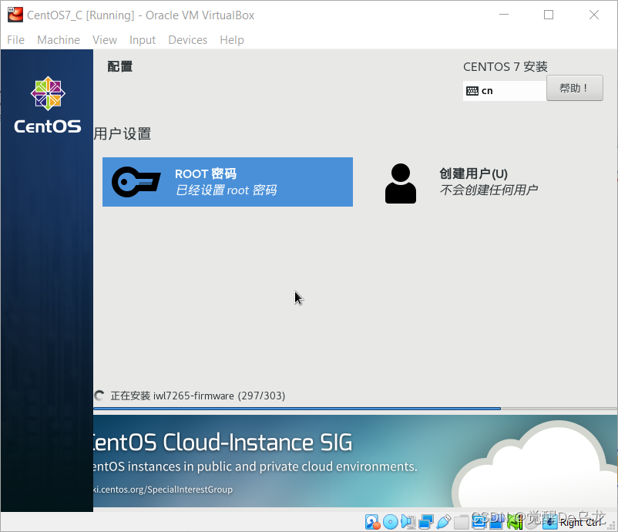This screenshot has width=618, height=532.
Task: Click the hard disk activity status icon
Action: click(x=372, y=522)
